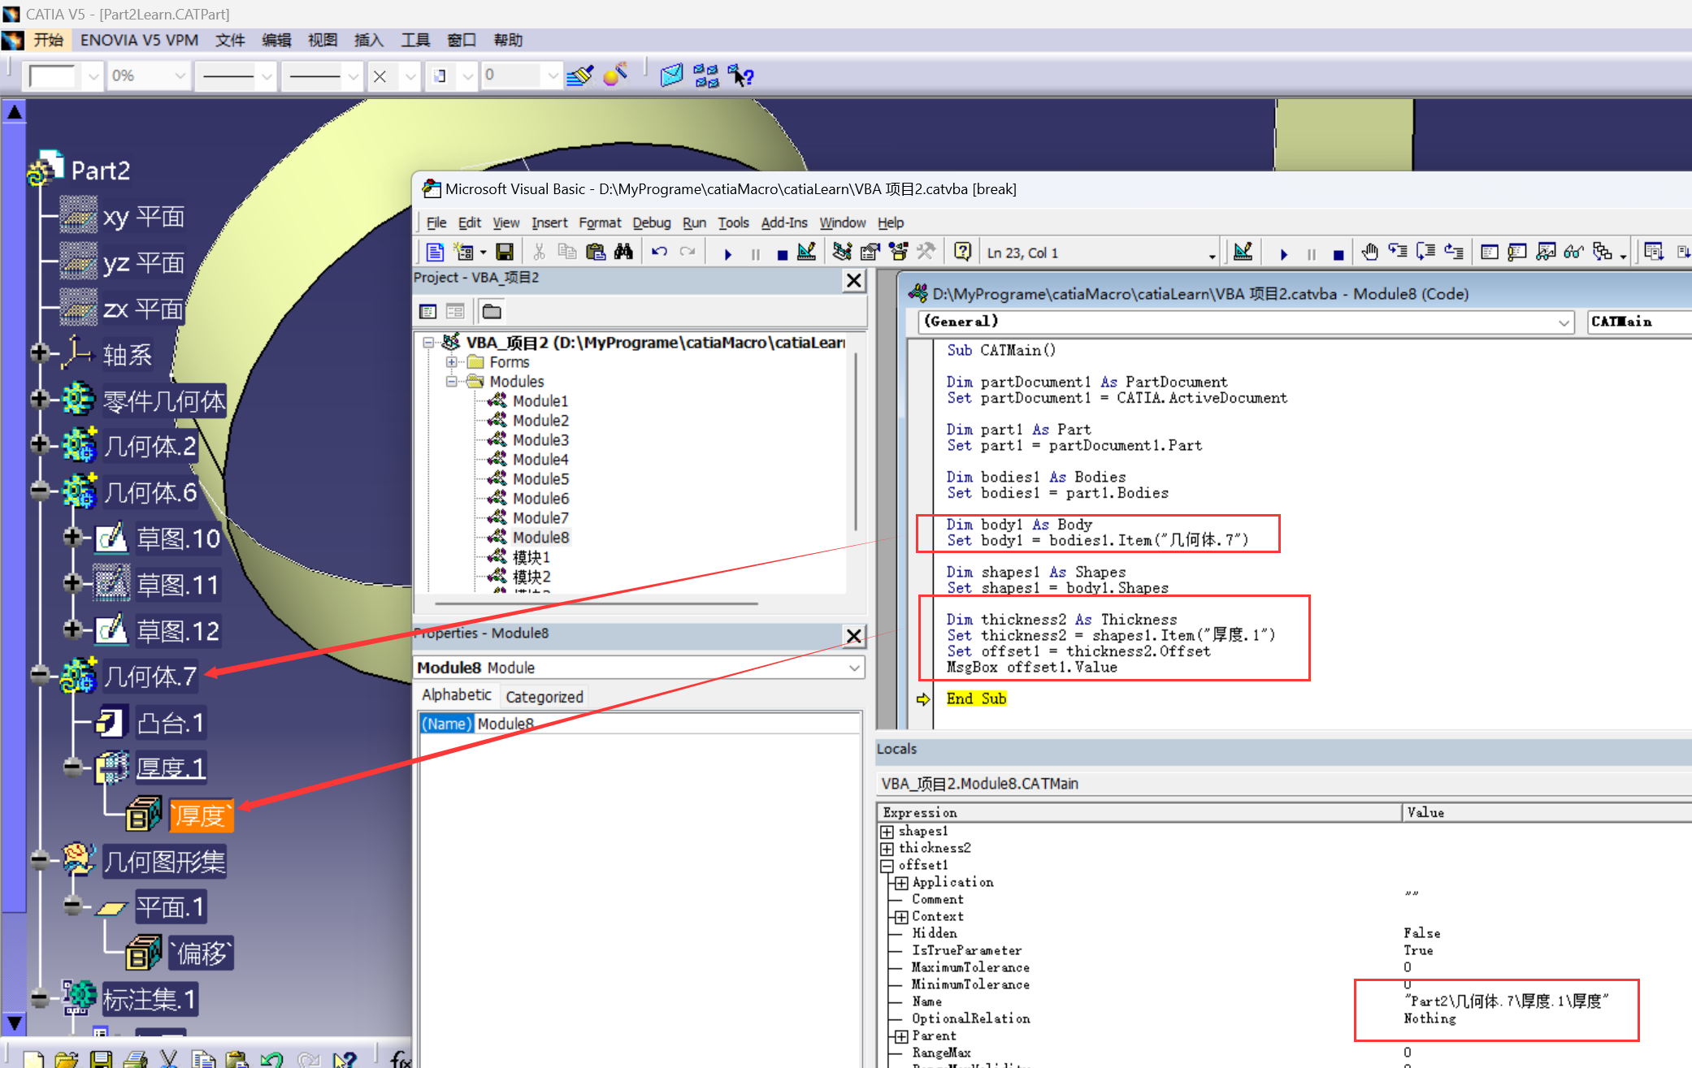This screenshot has width=1692, height=1068.
Task: Click the Paste clipboard icon in VBA toolbar
Action: 596,253
